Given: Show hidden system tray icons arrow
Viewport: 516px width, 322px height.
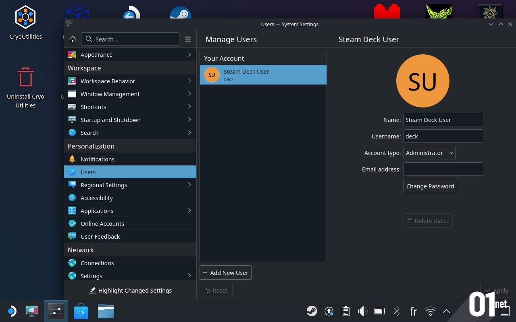Looking at the screenshot, I should 446,311.
